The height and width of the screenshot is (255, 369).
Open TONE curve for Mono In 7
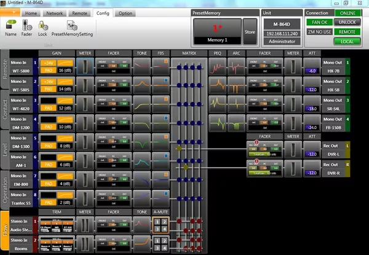pyautogui.click(x=141, y=179)
